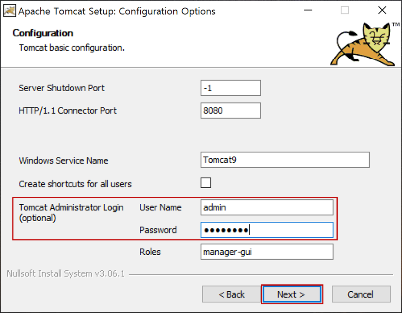Click the Roles field with manager-gui
Image resolution: width=402 pixels, height=313 pixels.
267,252
